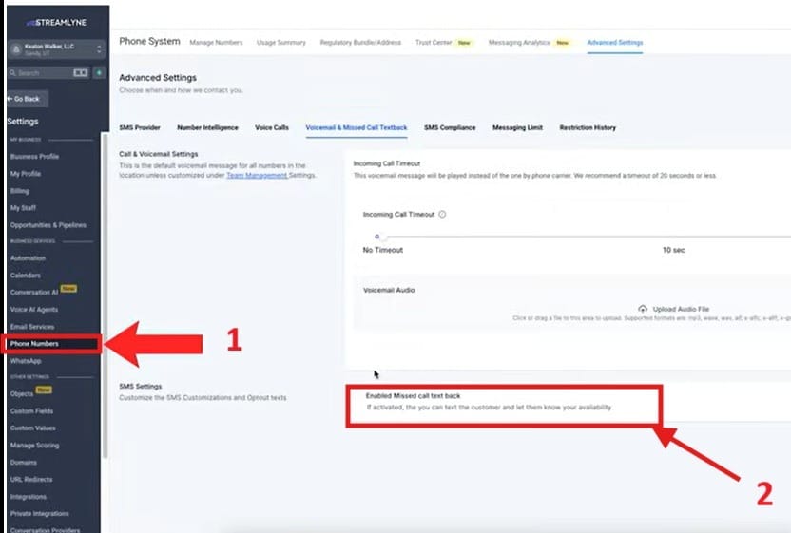Open Objects settings
The height and width of the screenshot is (533, 791).
(21, 394)
